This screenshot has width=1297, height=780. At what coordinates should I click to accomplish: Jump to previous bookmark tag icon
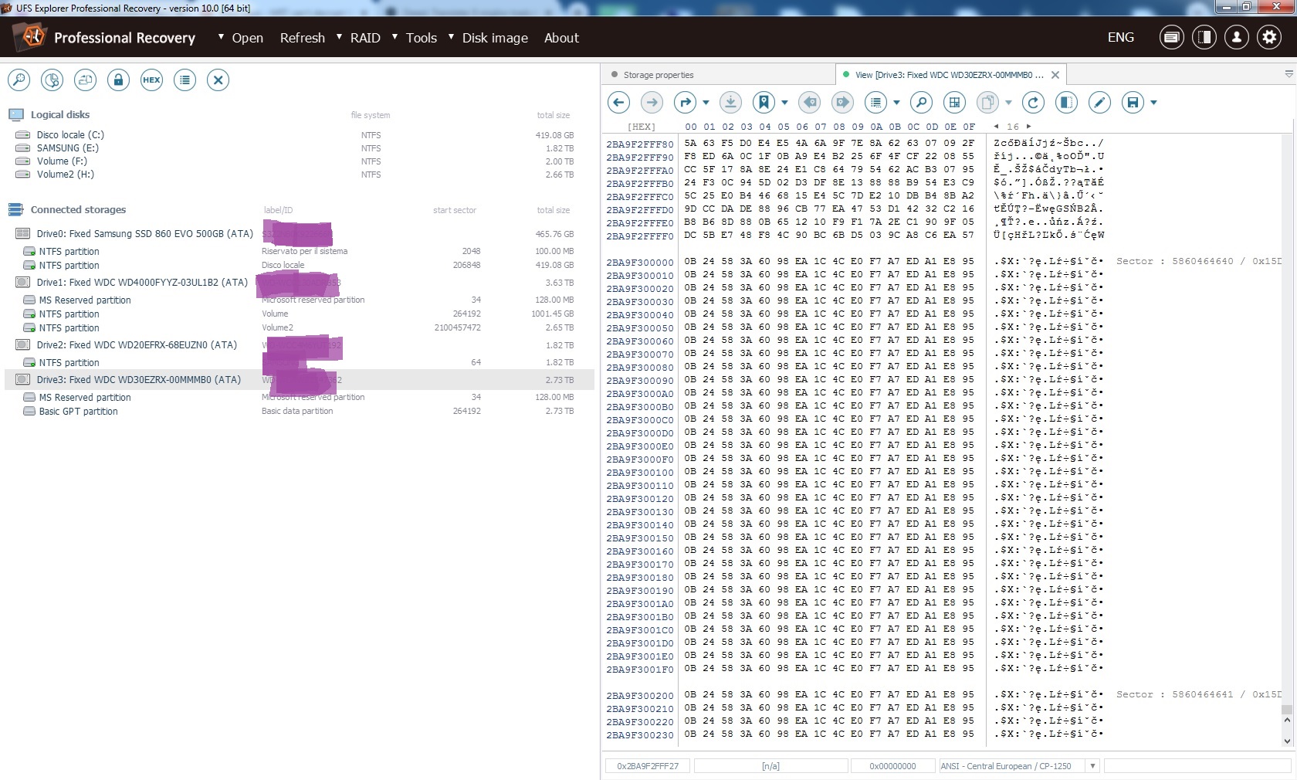(x=809, y=102)
